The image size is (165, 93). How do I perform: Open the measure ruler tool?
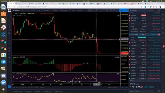[x=9, y=41]
